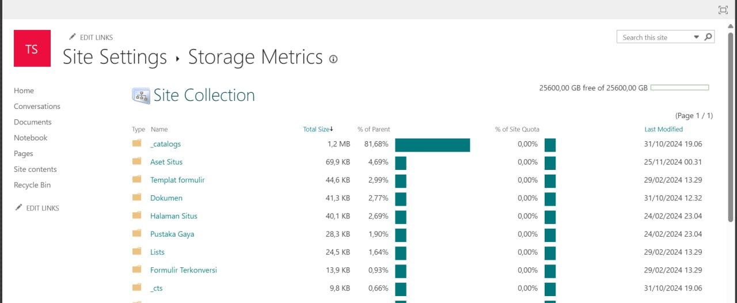Click the folder icon beside Lists
The image size is (737, 303).
coord(137,252)
